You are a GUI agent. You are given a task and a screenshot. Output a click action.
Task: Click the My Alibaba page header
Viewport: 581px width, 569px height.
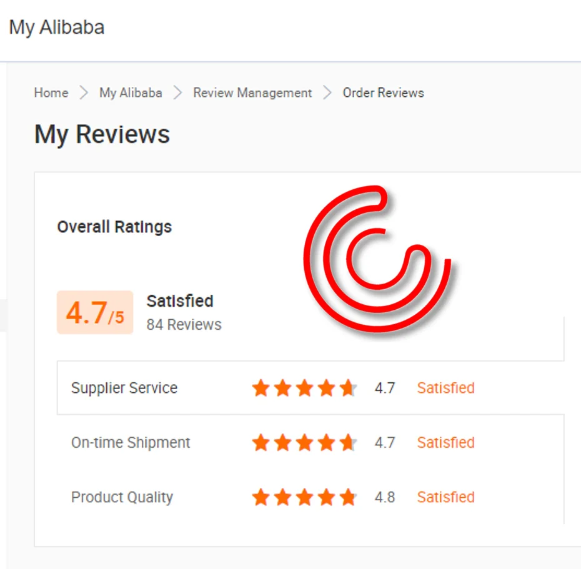pos(56,27)
